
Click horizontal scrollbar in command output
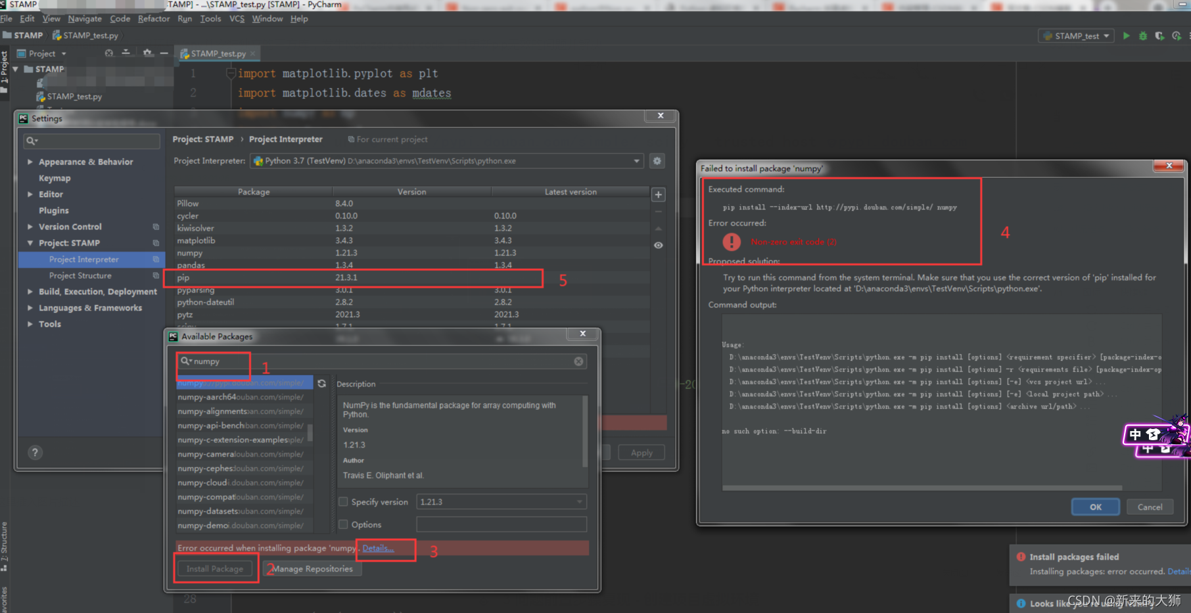(x=922, y=488)
